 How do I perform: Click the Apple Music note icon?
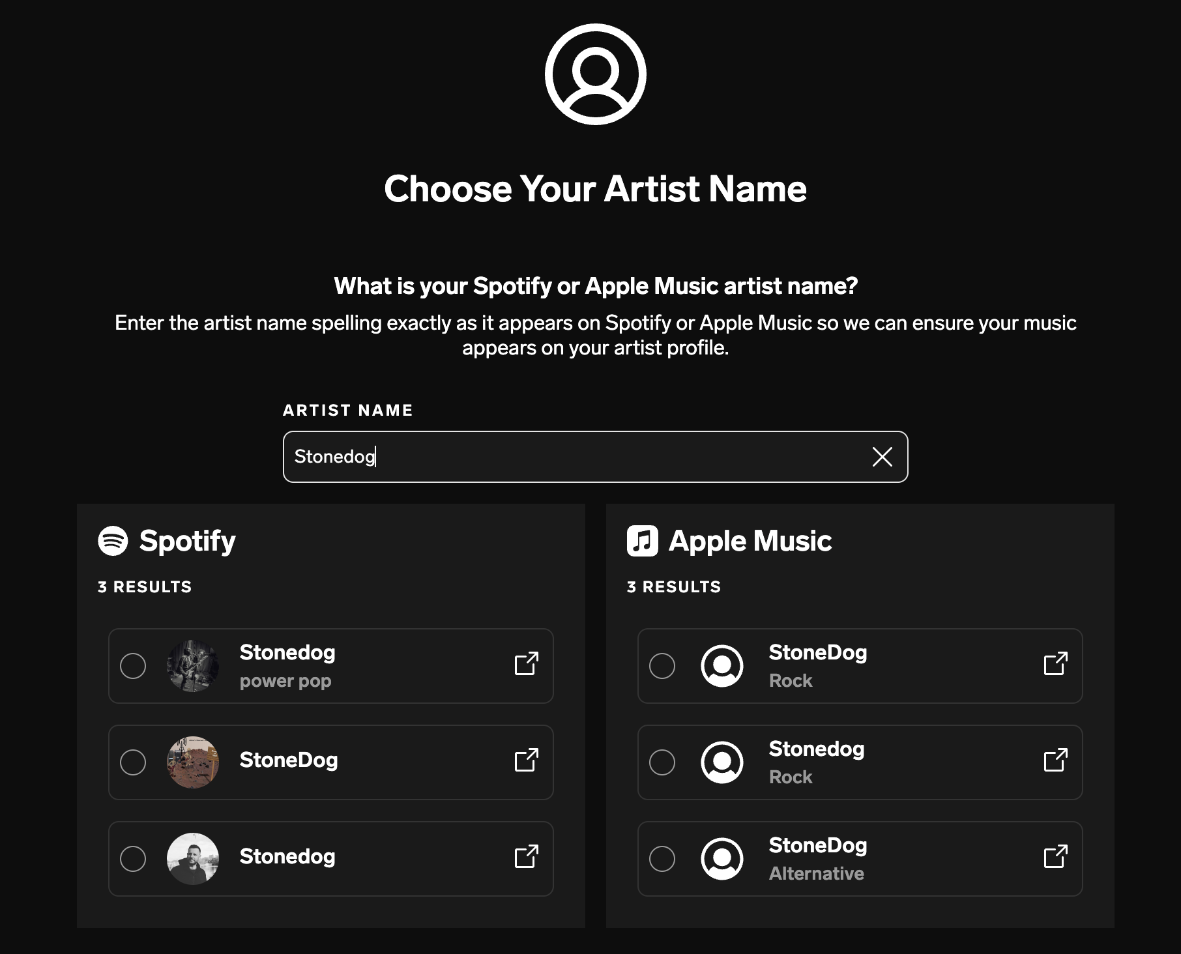pyautogui.click(x=643, y=541)
